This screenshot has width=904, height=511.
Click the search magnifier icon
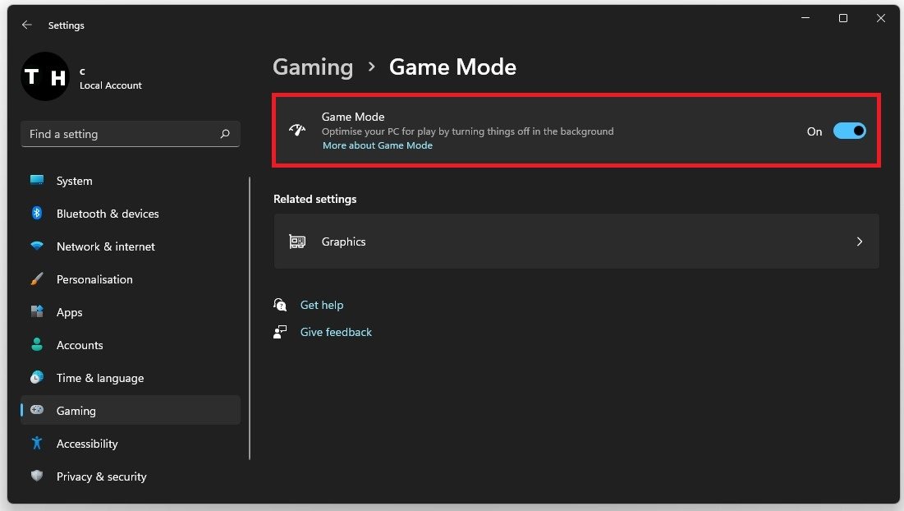(x=225, y=134)
